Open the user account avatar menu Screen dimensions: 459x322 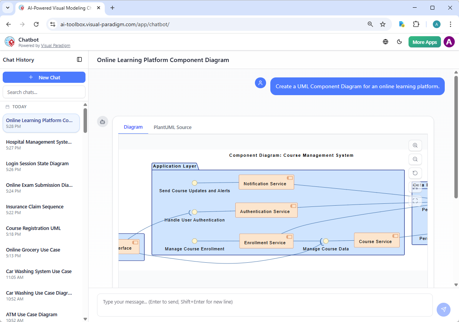coord(449,42)
